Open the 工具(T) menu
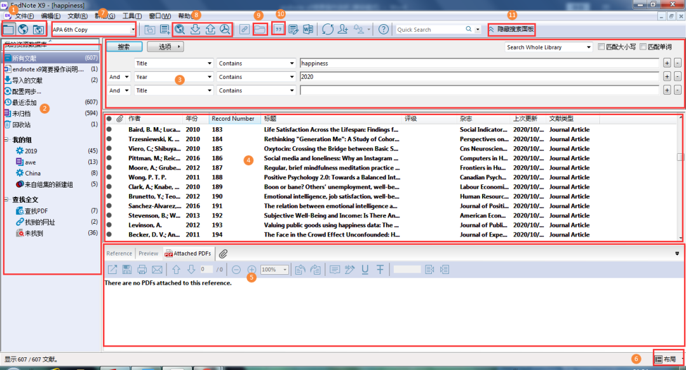Viewport: 686px width, 370px height. pyautogui.click(x=131, y=16)
